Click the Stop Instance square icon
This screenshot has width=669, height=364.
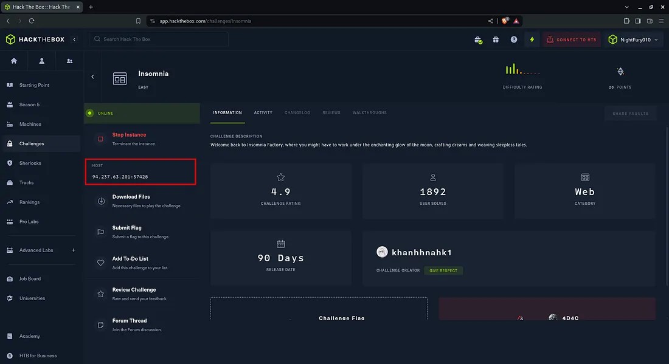pyautogui.click(x=101, y=139)
